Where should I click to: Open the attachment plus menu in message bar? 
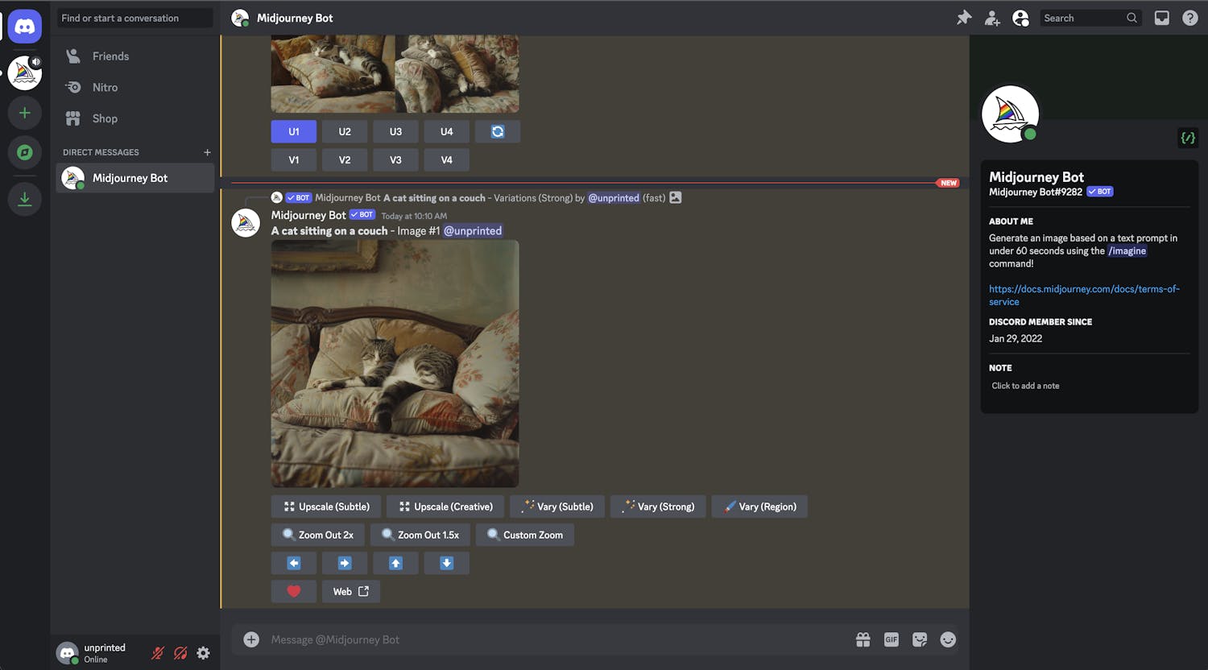[x=251, y=639]
